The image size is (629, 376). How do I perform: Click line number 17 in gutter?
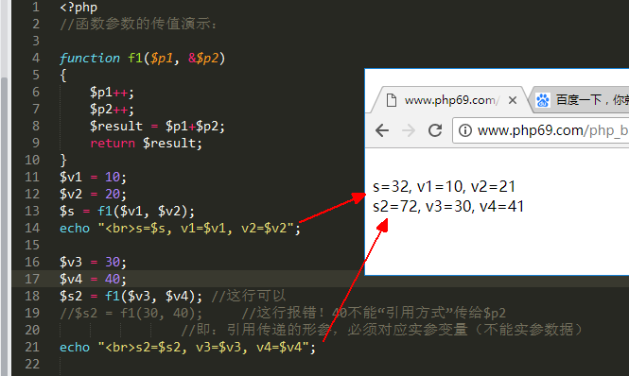tap(32, 279)
